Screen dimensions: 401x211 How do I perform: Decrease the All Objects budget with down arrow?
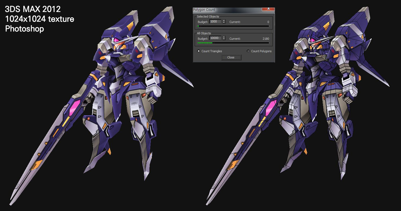(223, 39)
